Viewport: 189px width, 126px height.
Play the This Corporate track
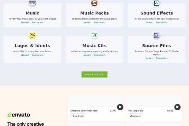pyautogui.click(x=177, y=107)
